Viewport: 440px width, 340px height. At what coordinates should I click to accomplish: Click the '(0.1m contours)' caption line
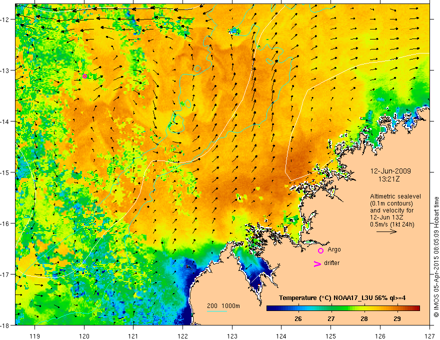point(391,203)
